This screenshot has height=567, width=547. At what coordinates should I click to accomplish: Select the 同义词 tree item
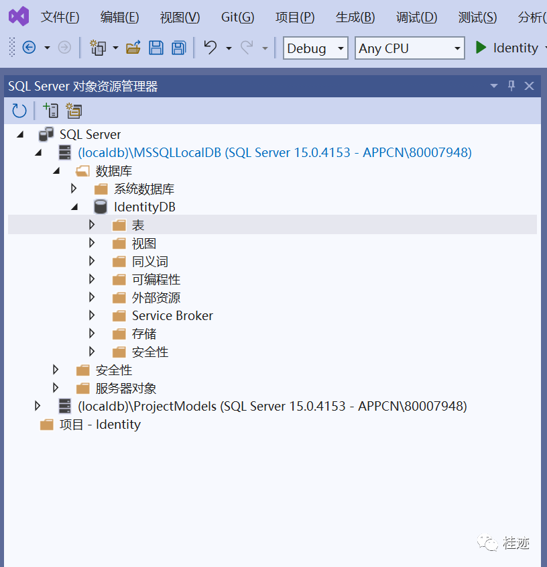pyautogui.click(x=150, y=262)
